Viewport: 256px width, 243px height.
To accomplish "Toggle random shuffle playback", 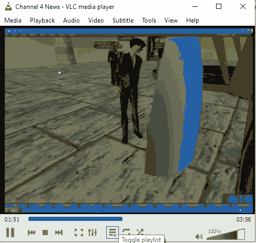I will point(140,232).
